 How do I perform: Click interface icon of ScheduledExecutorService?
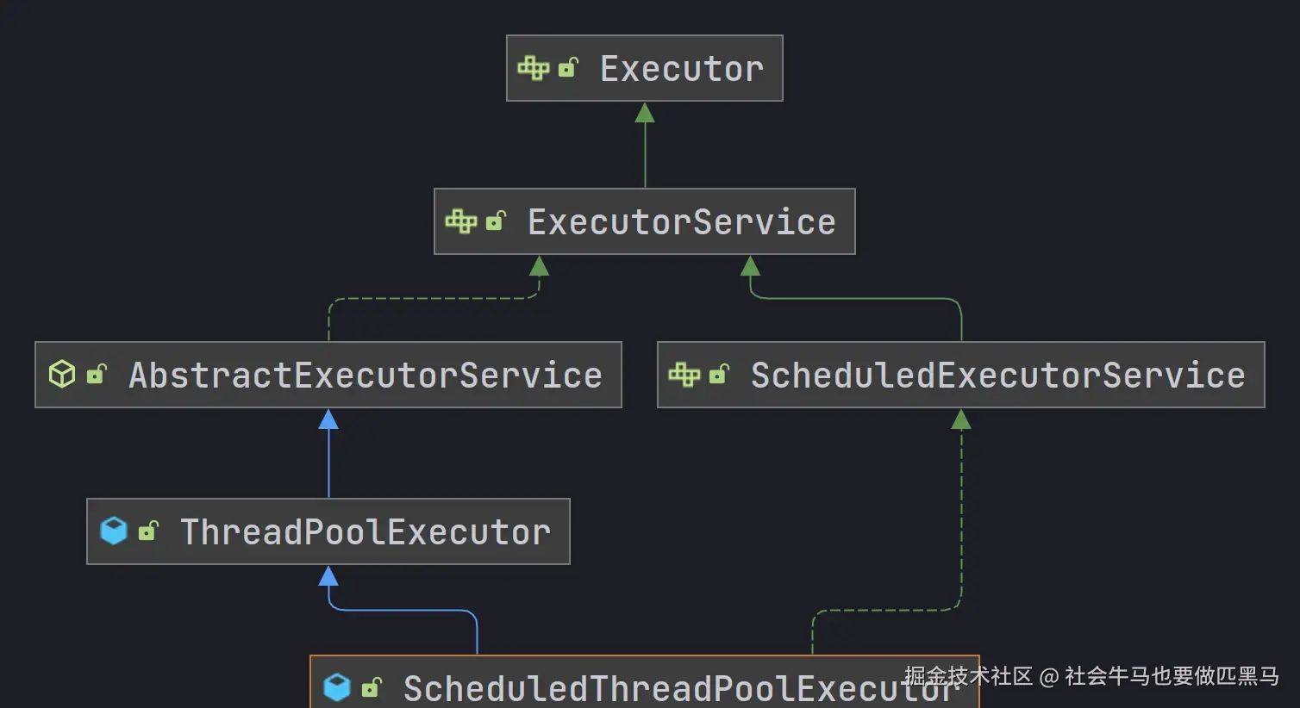(684, 375)
